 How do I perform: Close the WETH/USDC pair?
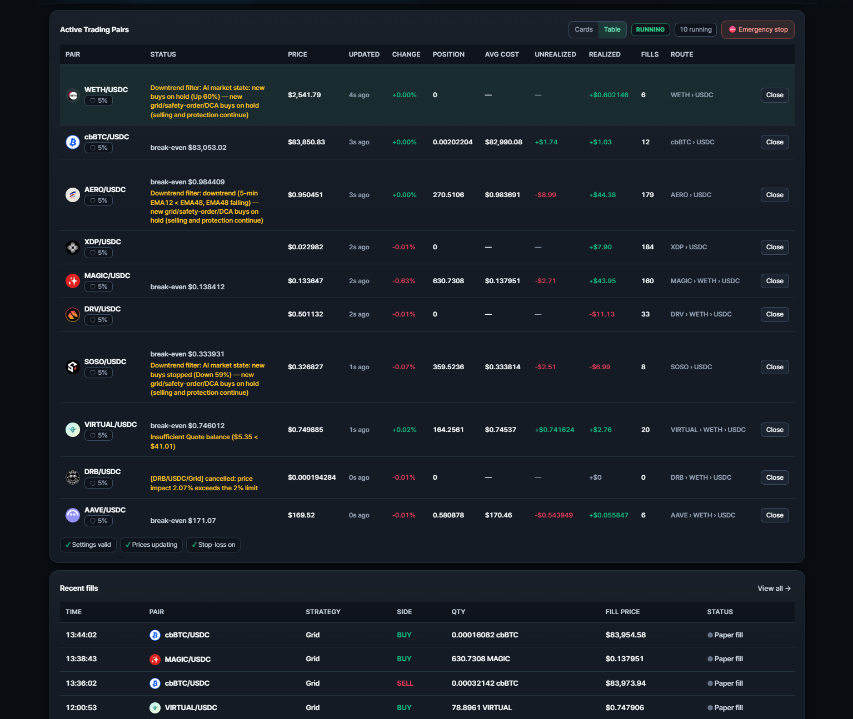775,95
